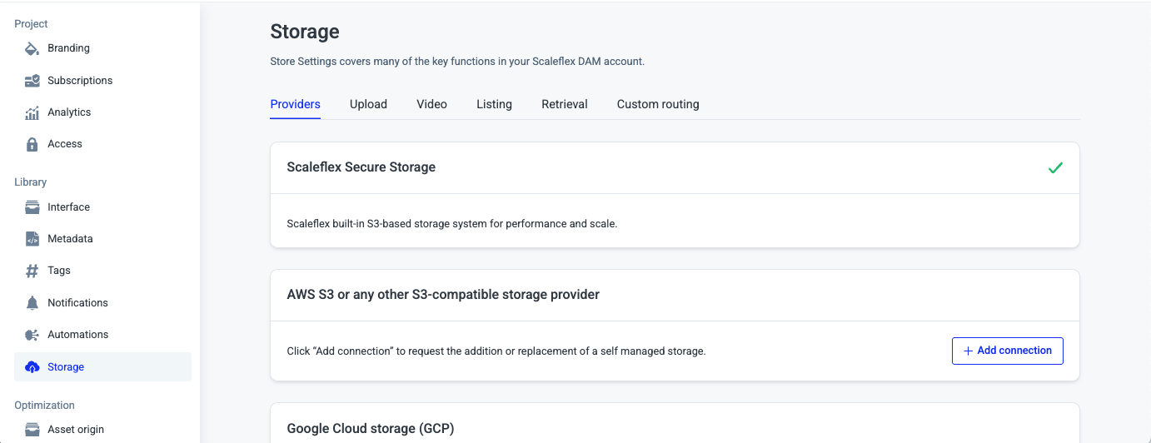Click the Notifications bell icon

click(32, 303)
